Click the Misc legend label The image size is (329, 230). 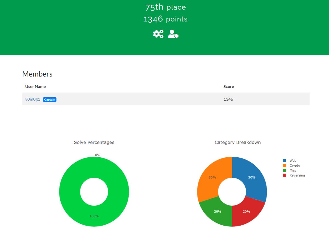coord(293,171)
